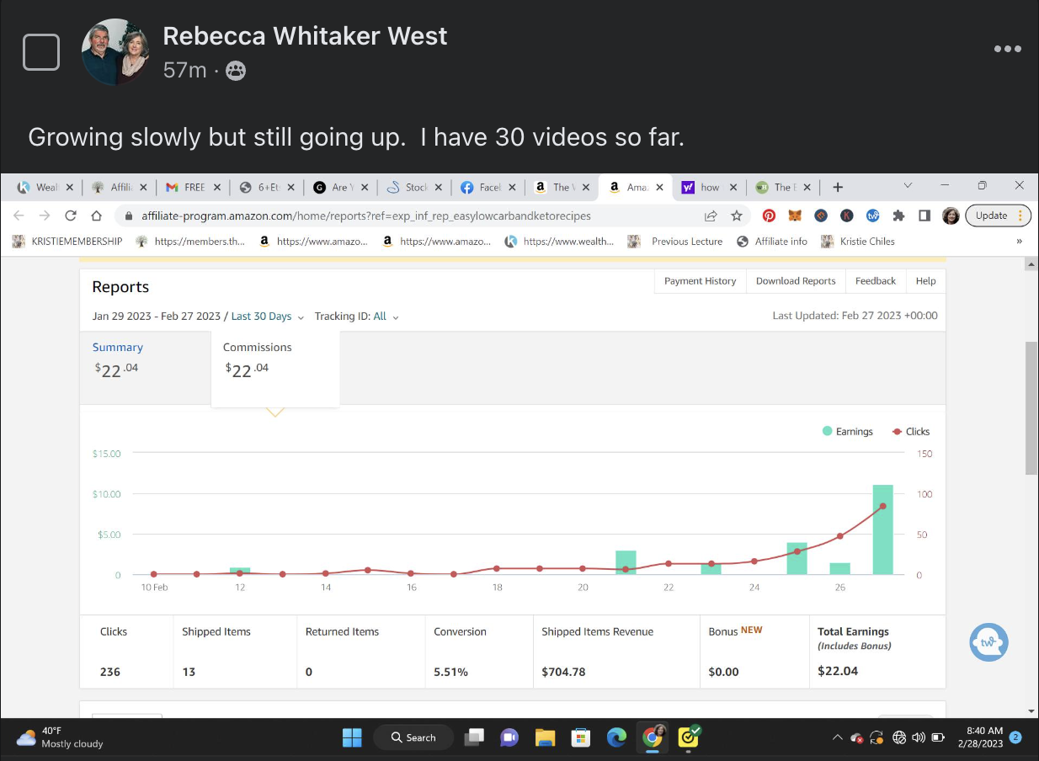Click the group audience icon beside 57m

(x=237, y=71)
